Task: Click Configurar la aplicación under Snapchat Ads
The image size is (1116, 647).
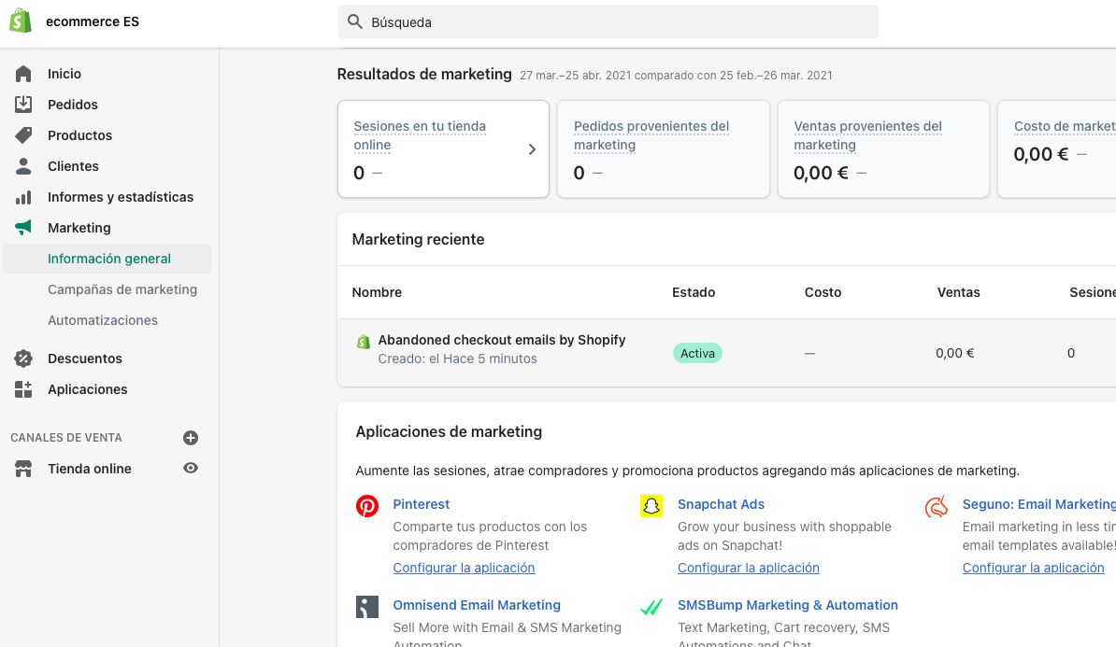Action: 749,568
